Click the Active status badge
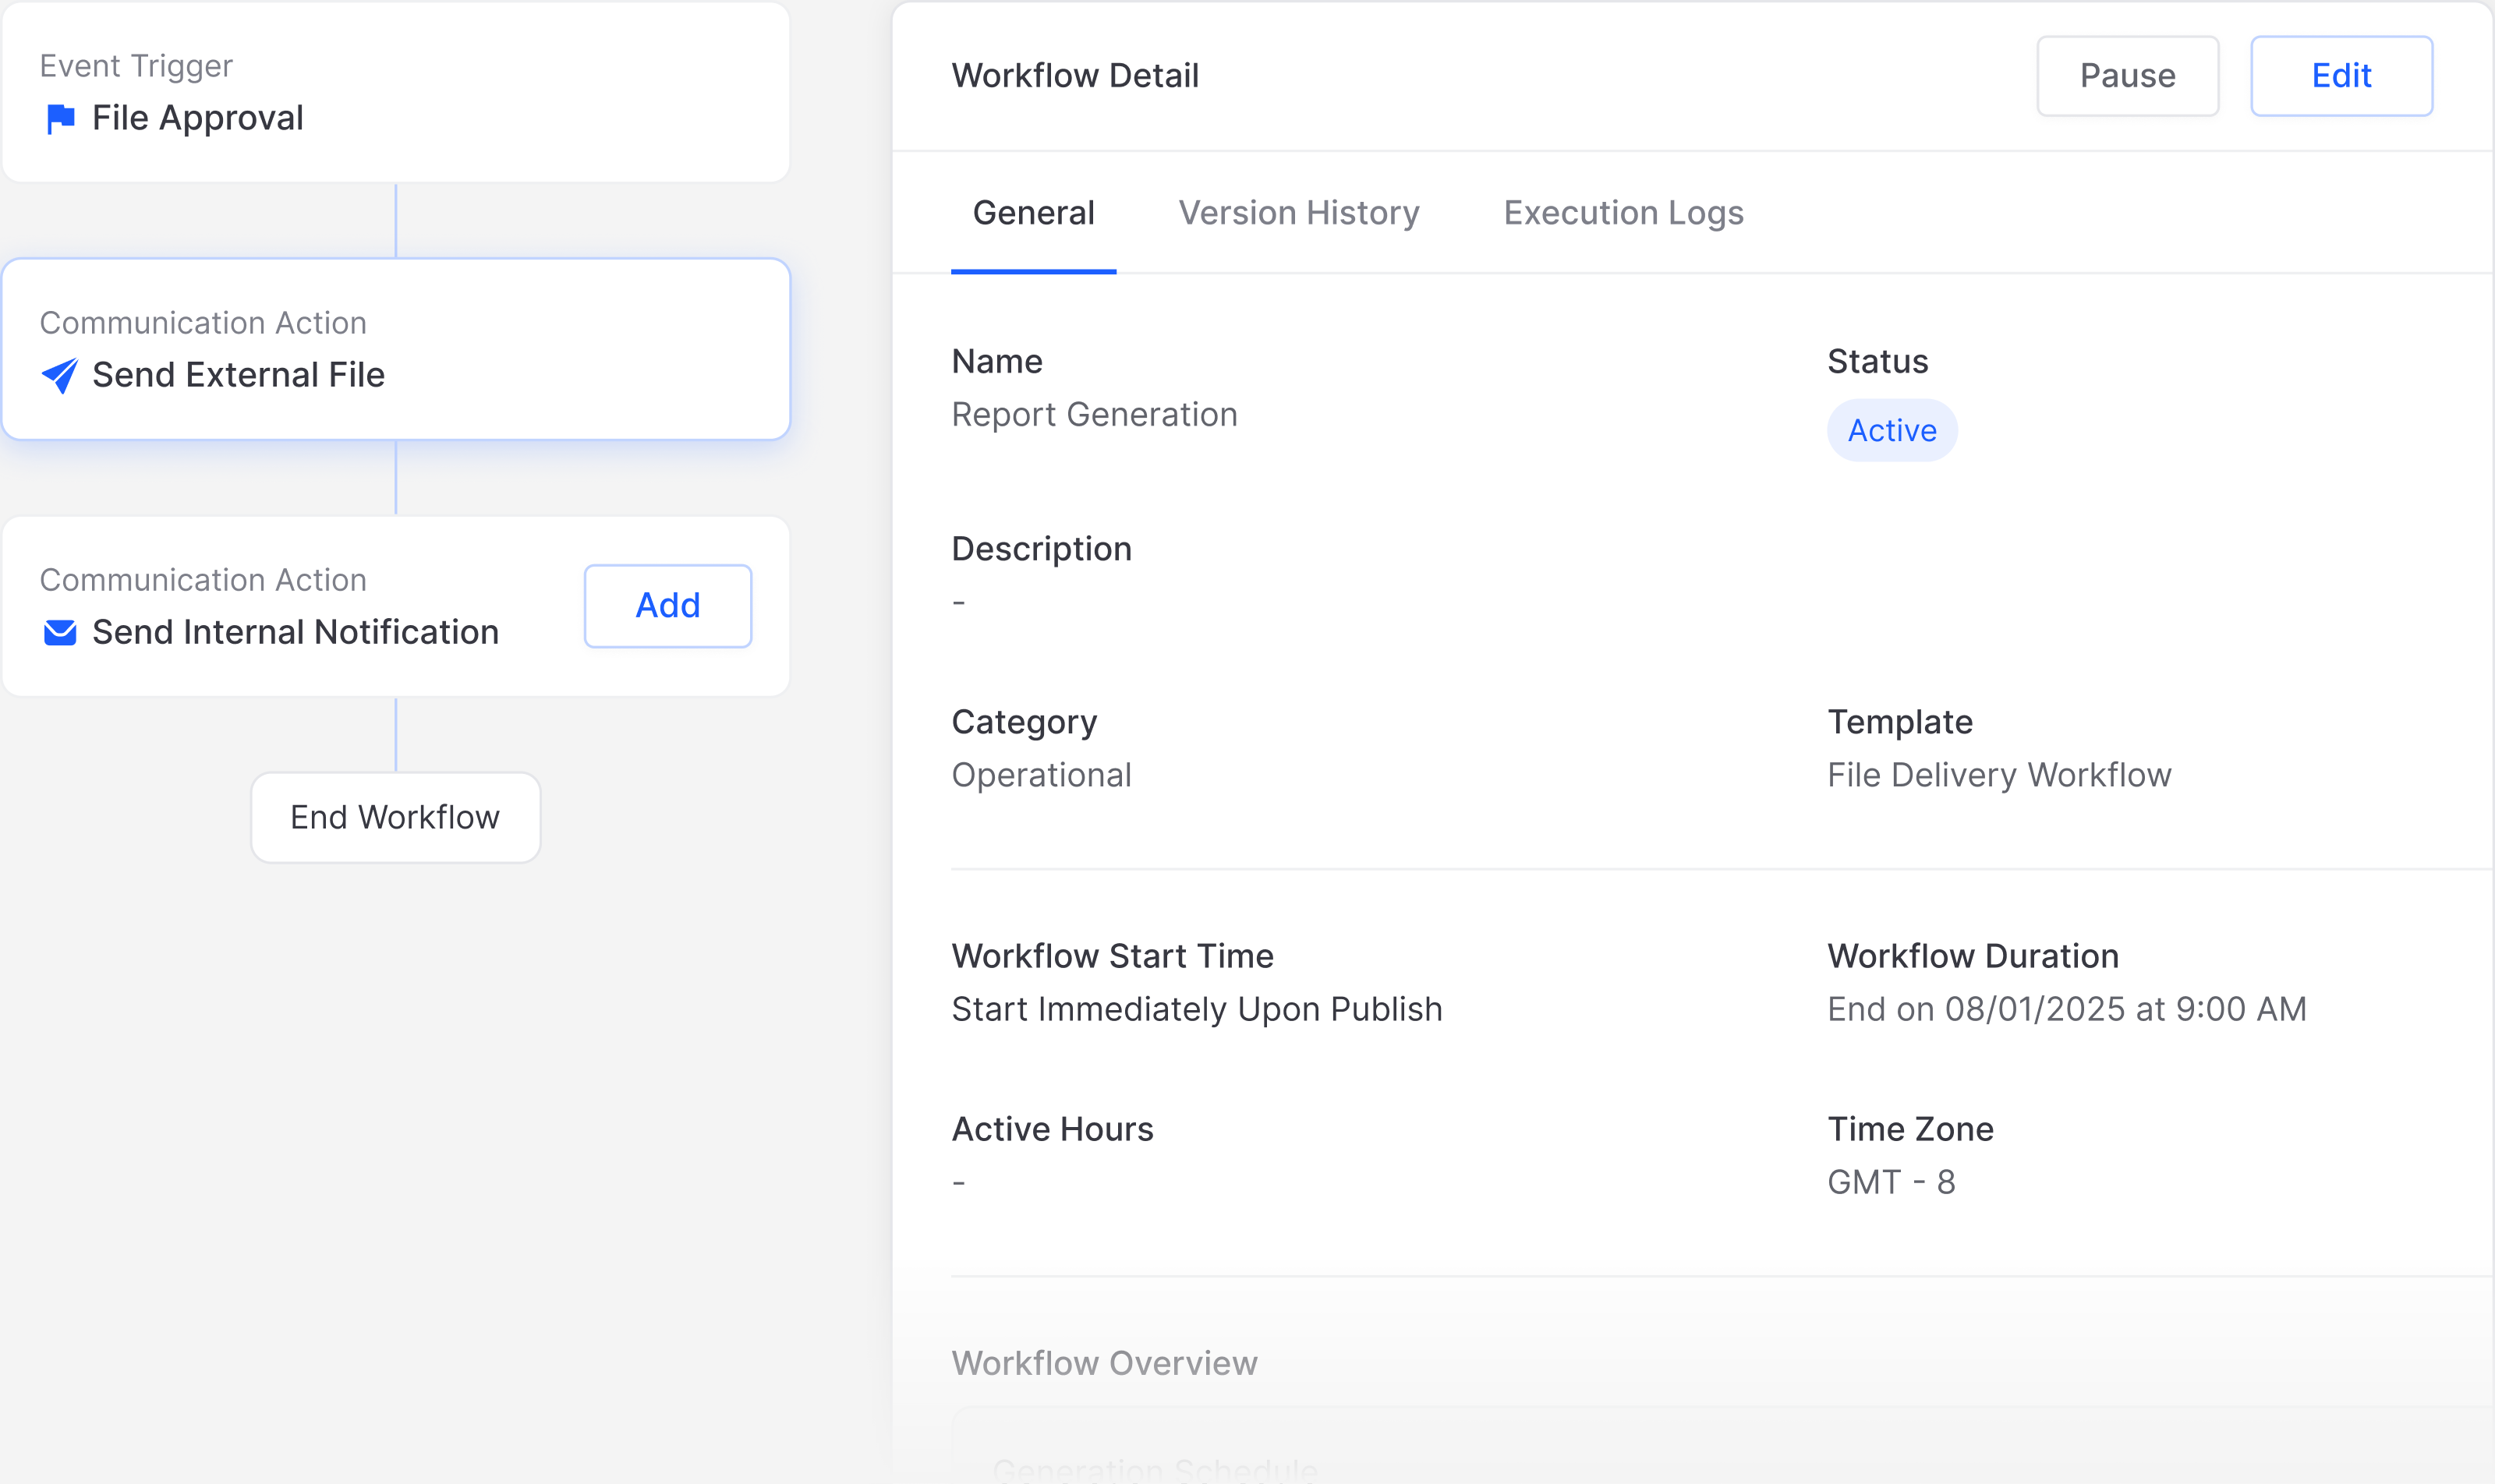 1891,431
